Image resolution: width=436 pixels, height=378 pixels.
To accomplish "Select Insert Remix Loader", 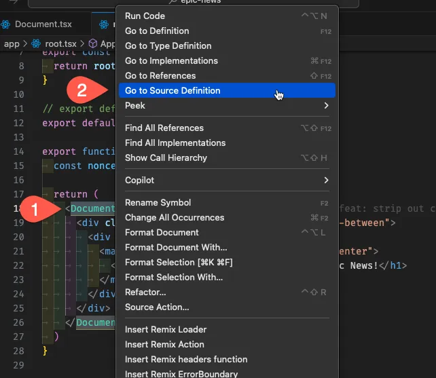I will pos(227,330).
